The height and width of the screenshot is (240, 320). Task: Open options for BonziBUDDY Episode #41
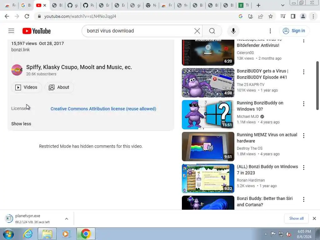304,72
